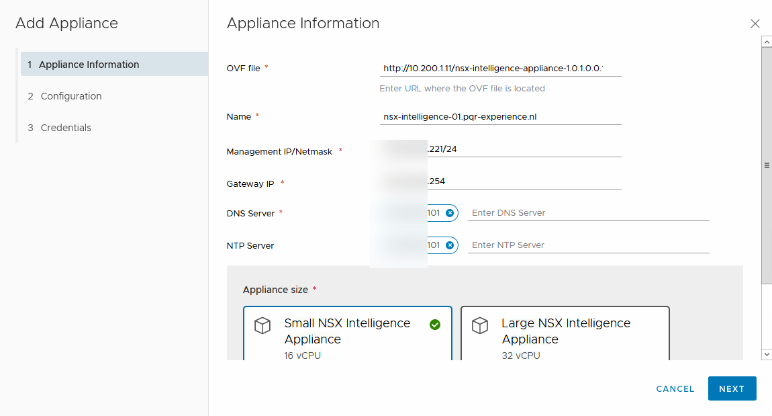Click the green checkmark on Small appliance

pyautogui.click(x=435, y=325)
